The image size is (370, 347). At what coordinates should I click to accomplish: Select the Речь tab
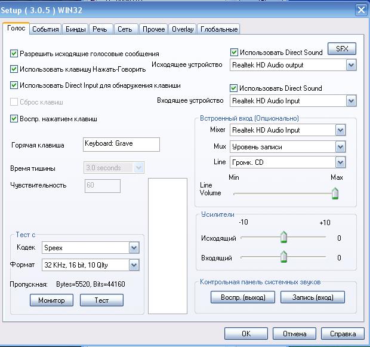coord(101,29)
